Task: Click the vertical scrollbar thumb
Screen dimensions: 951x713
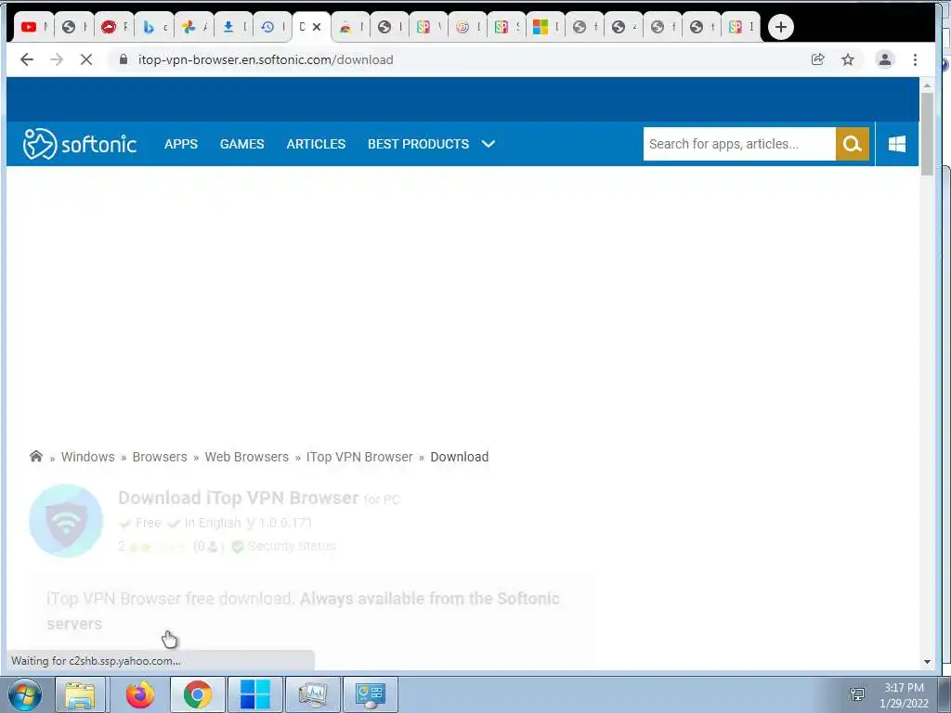Action: (927, 135)
